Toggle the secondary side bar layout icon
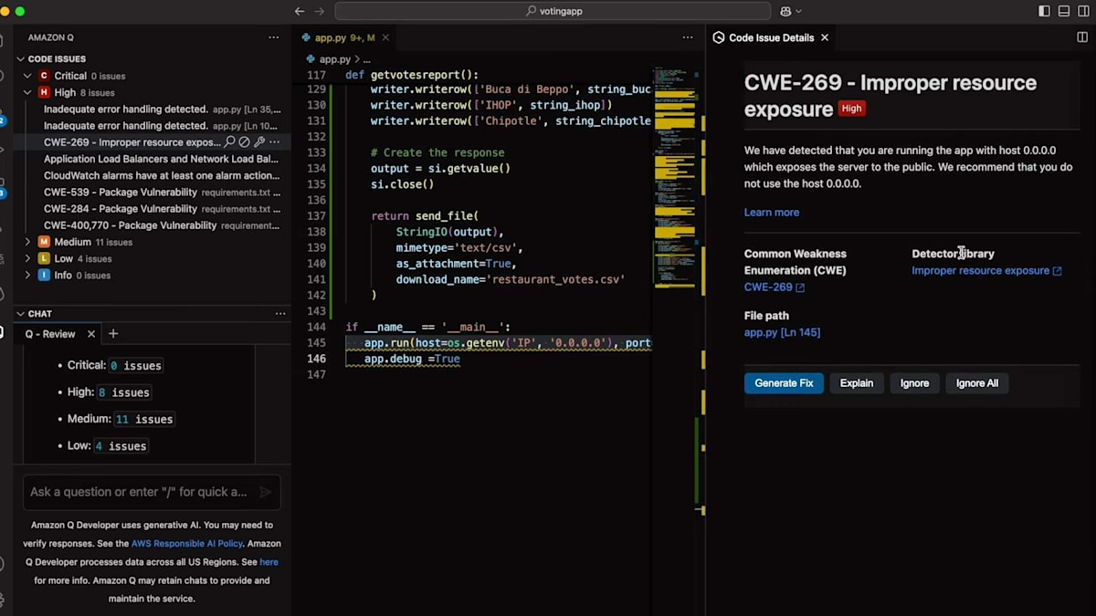 [1083, 11]
